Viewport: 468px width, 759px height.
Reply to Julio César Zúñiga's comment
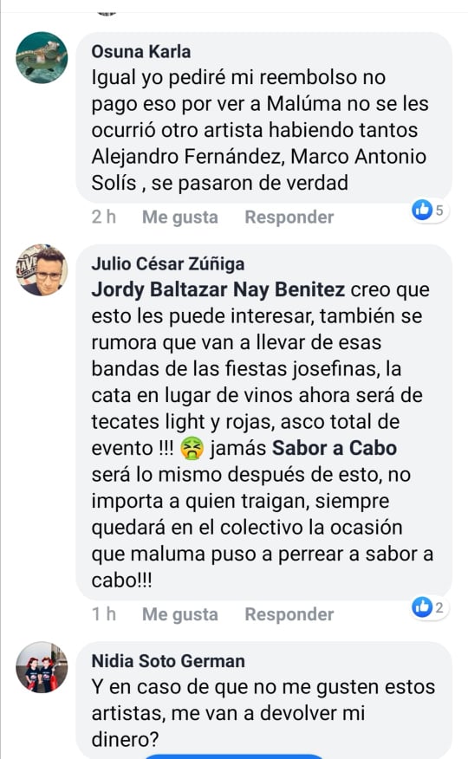(x=289, y=614)
